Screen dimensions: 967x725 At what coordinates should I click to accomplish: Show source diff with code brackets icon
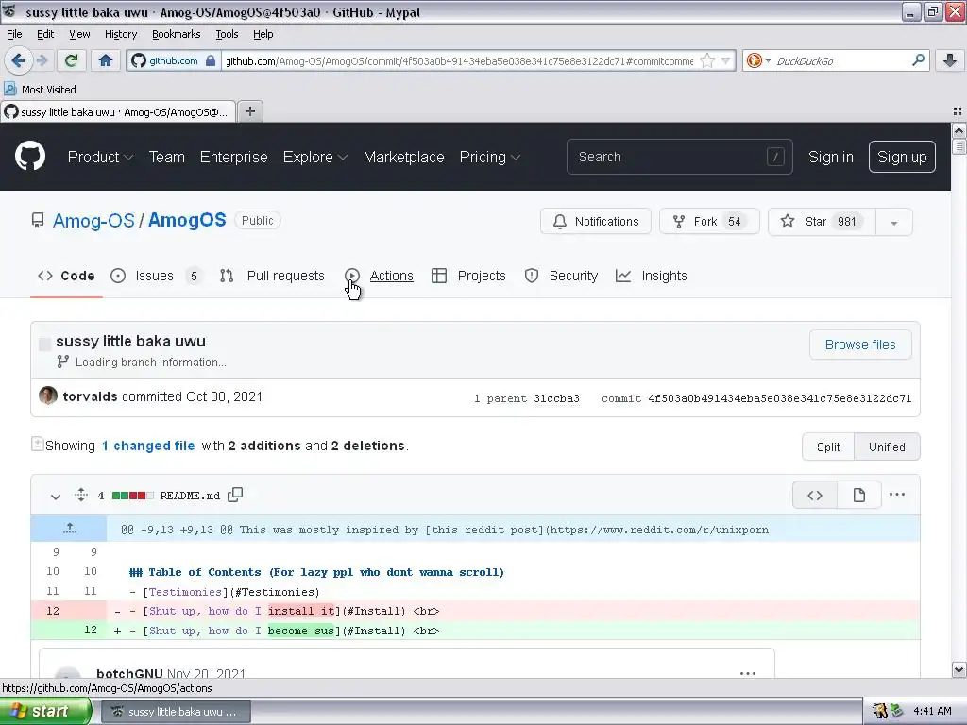(x=815, y=495)
